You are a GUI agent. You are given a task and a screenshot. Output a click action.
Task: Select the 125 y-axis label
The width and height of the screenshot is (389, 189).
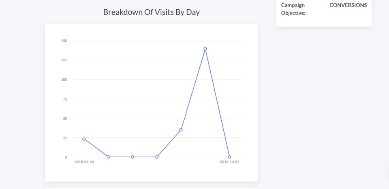point(64,60)
